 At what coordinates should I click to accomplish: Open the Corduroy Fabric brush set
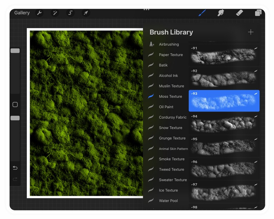[168, 117]
